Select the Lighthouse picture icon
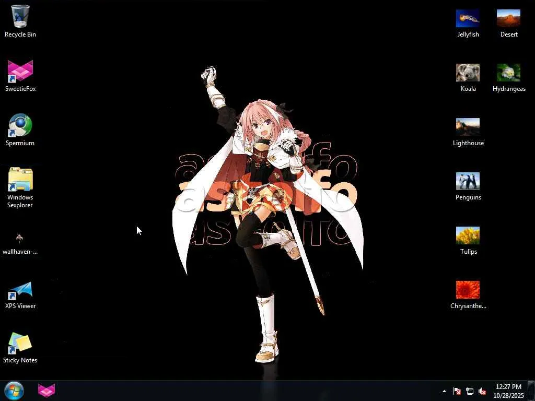 [468, 132]
